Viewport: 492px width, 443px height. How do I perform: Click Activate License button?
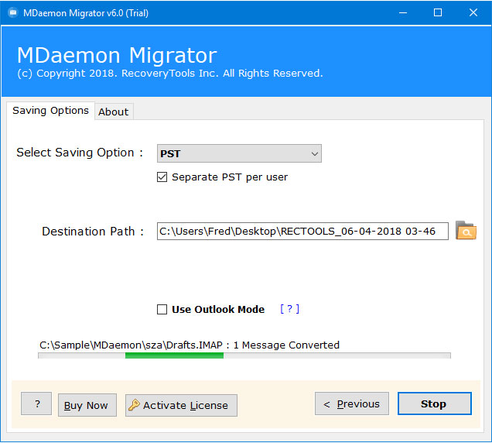(181, 406)
